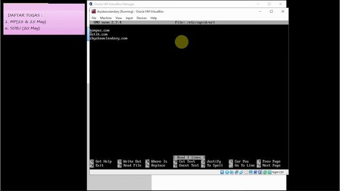Viewport: 340px width, 191px height.
Task: Click the Prev Page shortcut label
Action: click(x=271, y=161)
